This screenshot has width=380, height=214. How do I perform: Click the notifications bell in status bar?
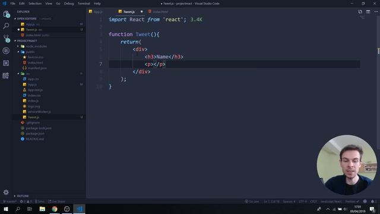[372, 202]
